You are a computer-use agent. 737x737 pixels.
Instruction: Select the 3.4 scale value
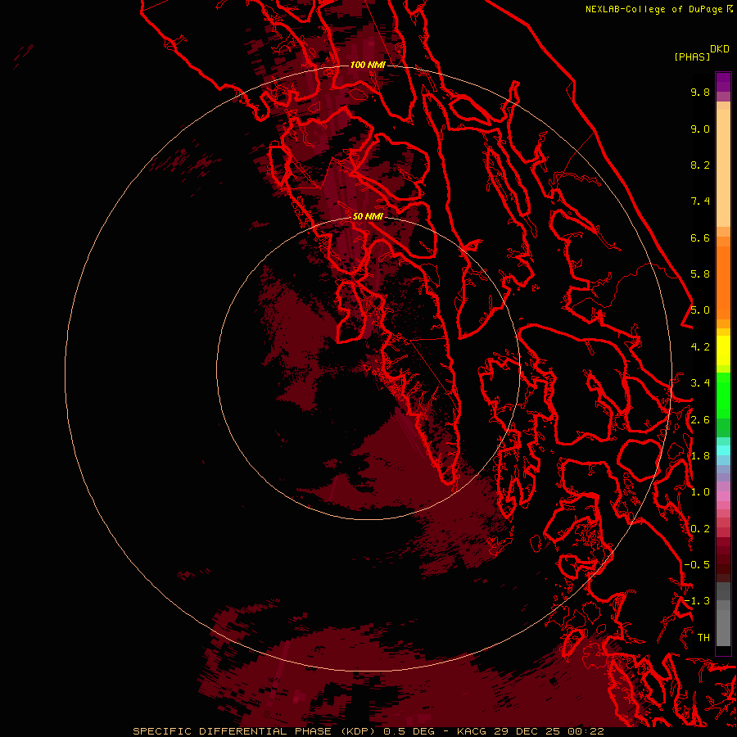(700, 383)
